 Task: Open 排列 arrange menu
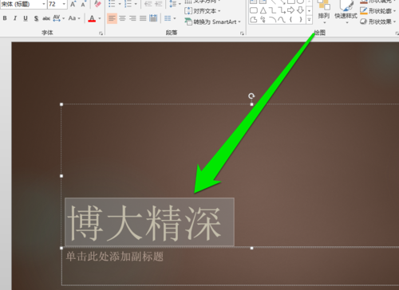pyautogui.click(x=324, y=12)
